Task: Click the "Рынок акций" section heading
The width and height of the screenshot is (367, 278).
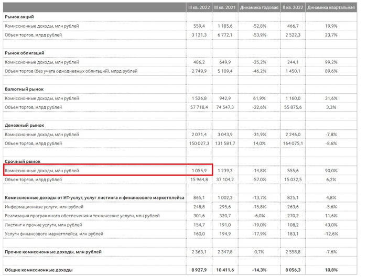Action: click(x=19, y=17)
